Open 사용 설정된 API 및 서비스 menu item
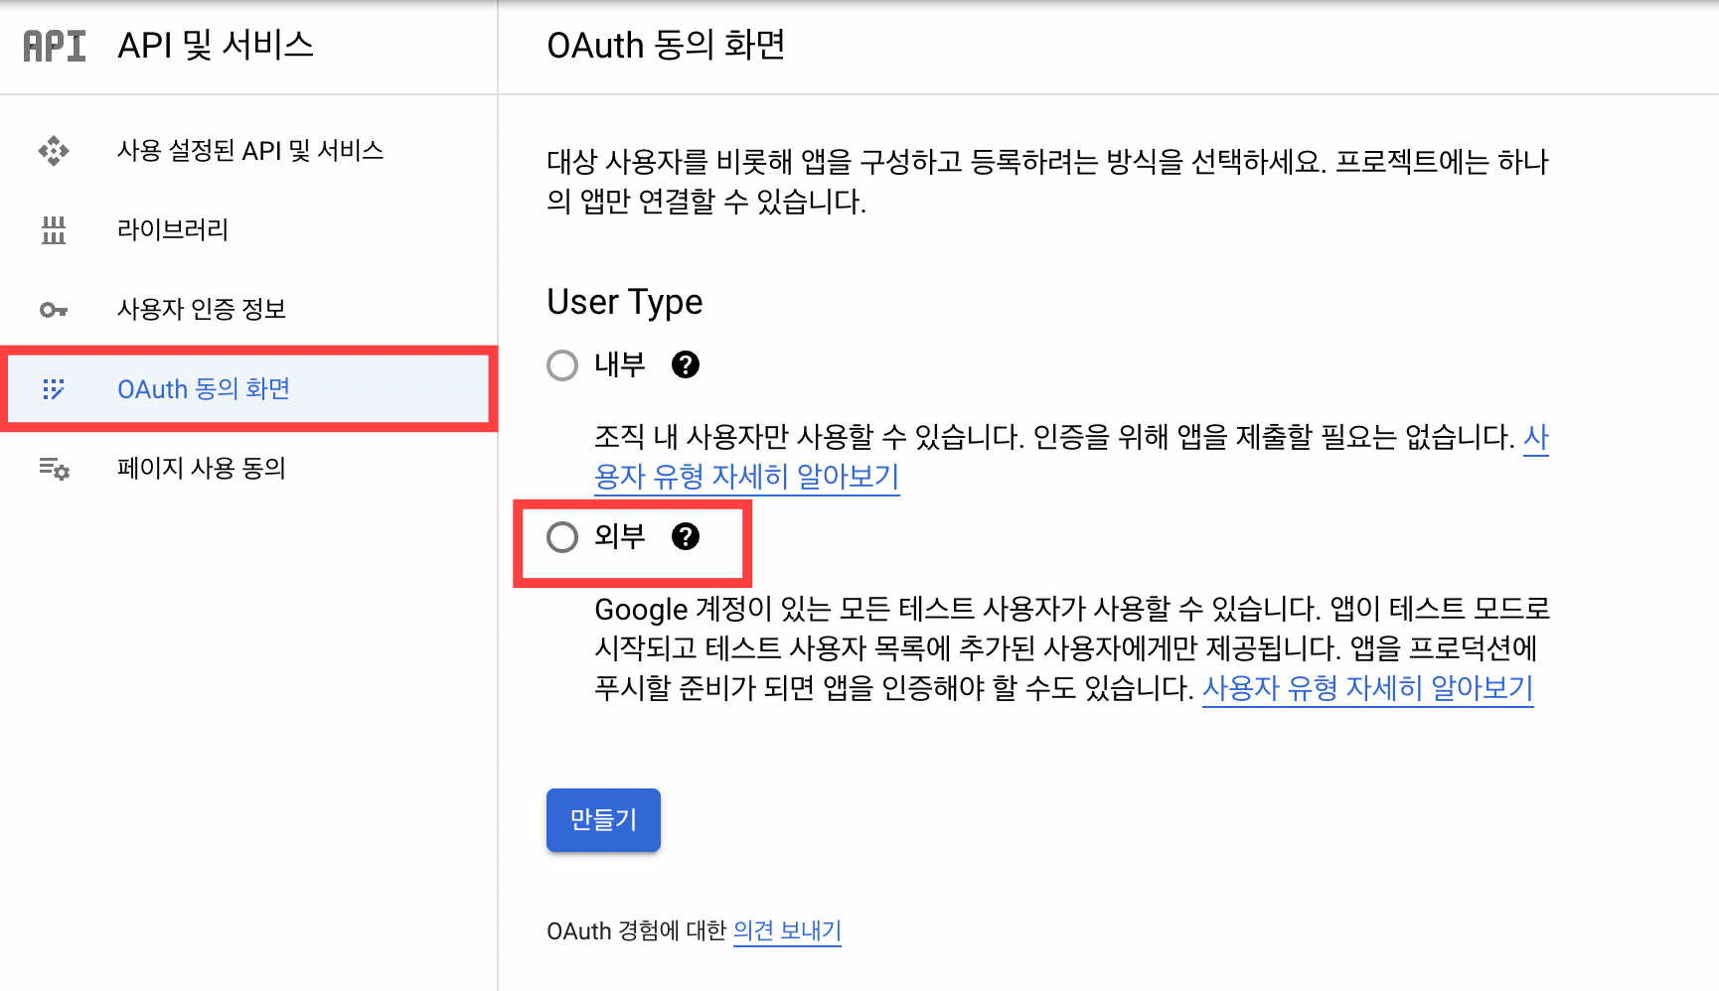This screenshot has height=991, width=1719. click(x=250, y=151)
